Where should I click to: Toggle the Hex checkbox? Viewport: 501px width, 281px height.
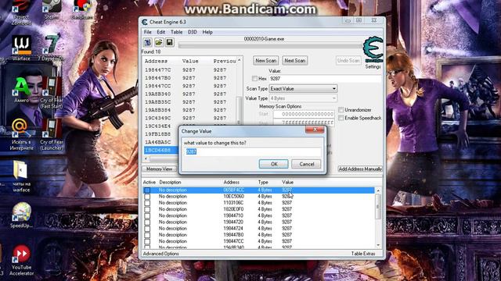click(254, 78)
